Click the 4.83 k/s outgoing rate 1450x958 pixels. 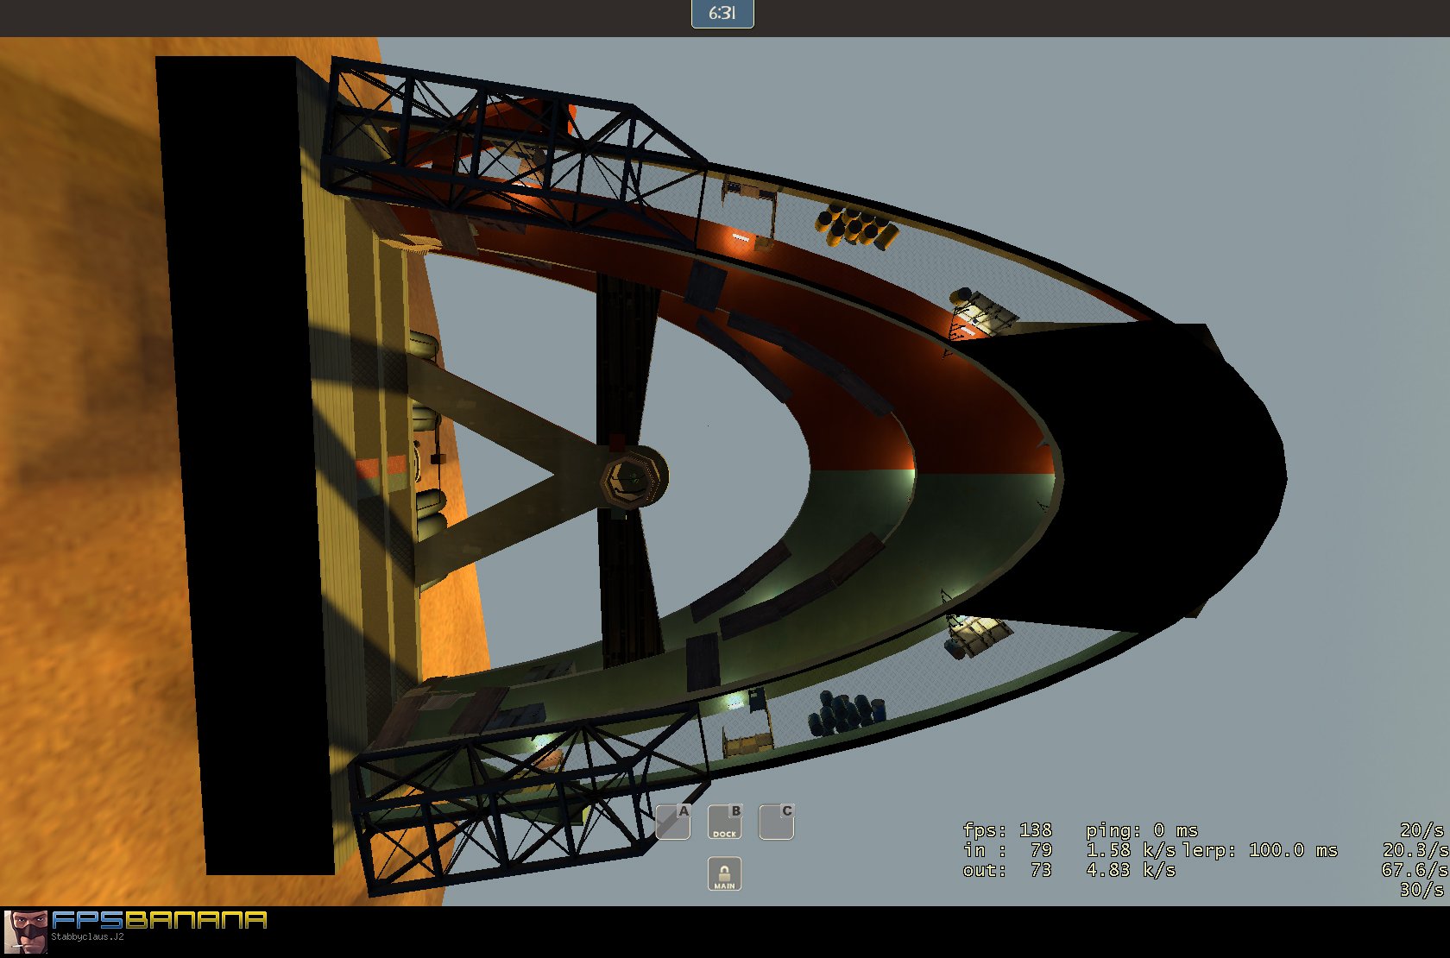pyautogui.click(x=1131, y=870)
